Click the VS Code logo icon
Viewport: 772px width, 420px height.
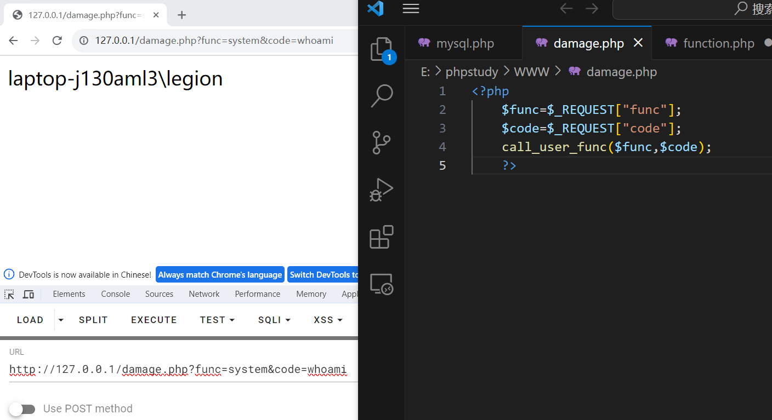click(376, 8)
